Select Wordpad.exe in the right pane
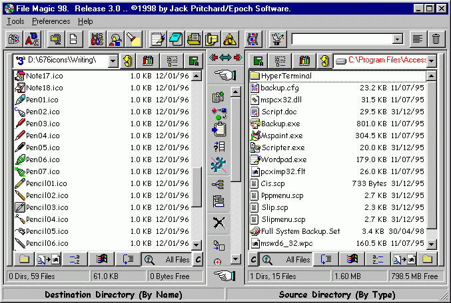The width and height of the screenshot is (451, 303). point(338,159)
